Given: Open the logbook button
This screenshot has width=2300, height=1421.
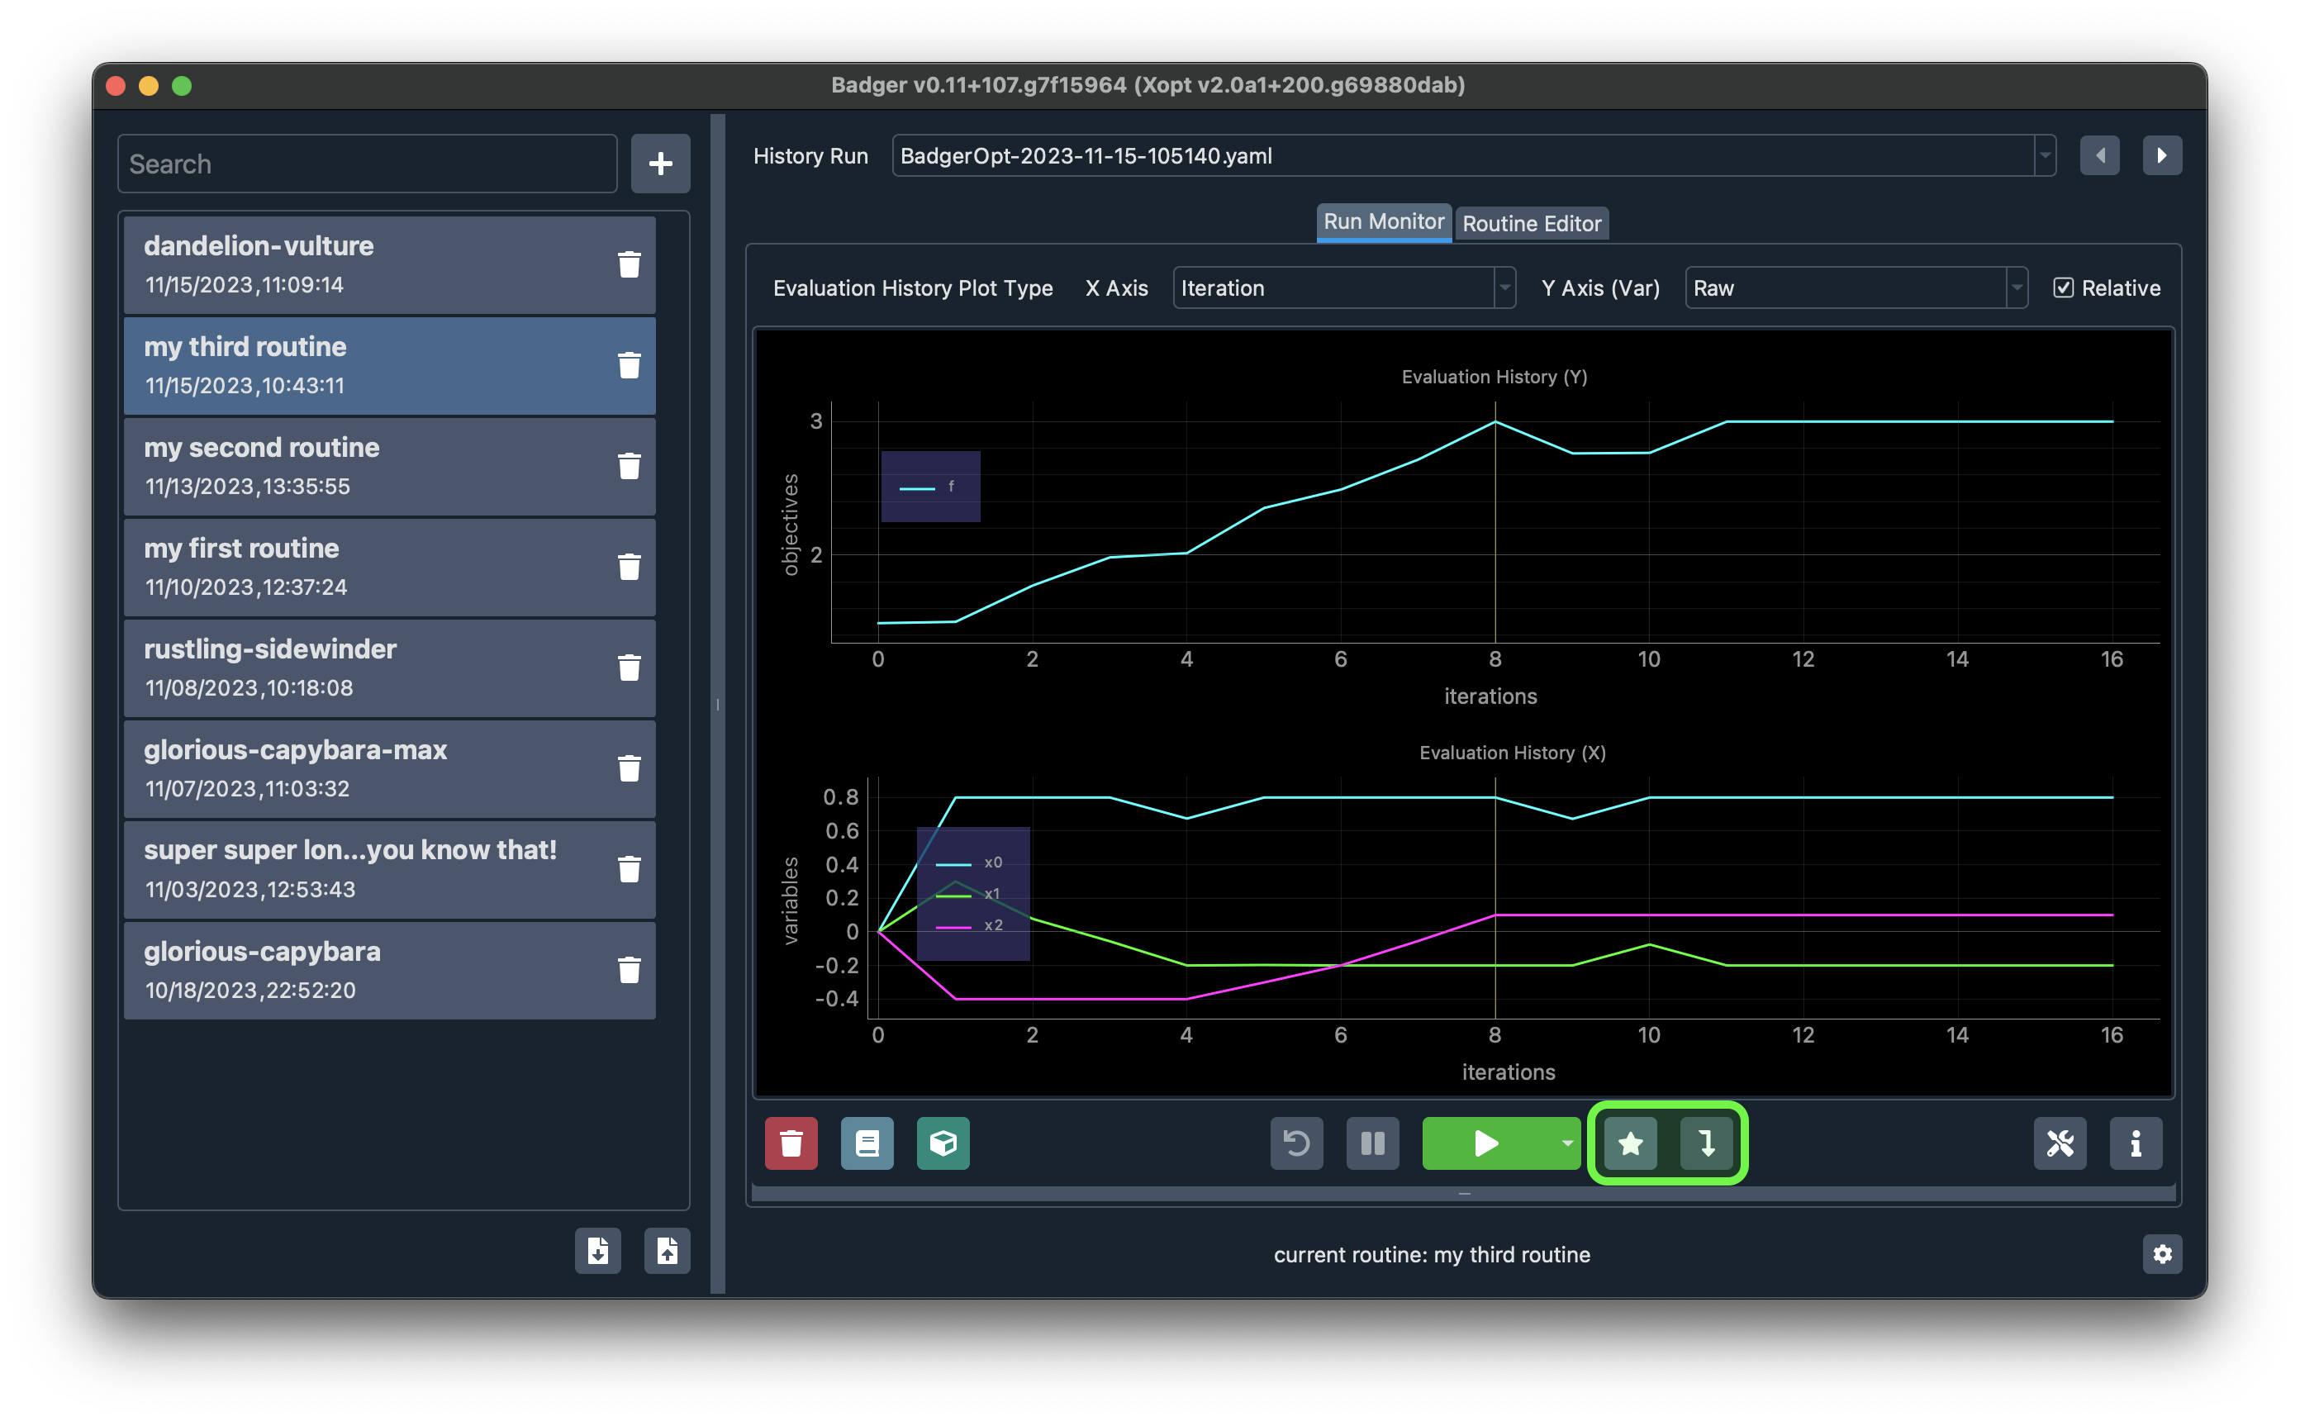Looking at the screenshot, I should (867, 1143).
